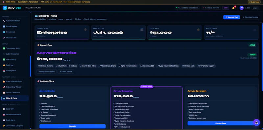This screenshot has width=263, height=130.
Task: Open Audit Log lock icon
Action: pyautogui.click(x=4, y=65)
